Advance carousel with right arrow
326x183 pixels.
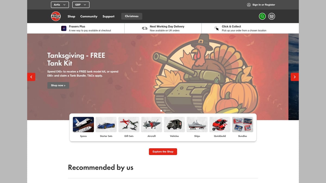295,77
